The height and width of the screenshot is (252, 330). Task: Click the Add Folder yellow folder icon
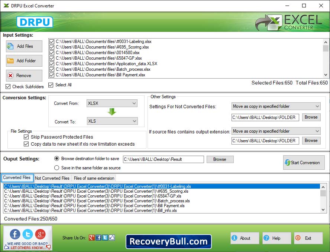click(10, 61)
